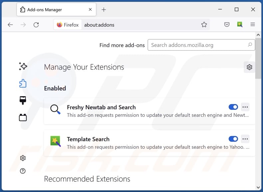
Task: Open the Firefox application hamburger menu
Action: click(x=253, y=25)
